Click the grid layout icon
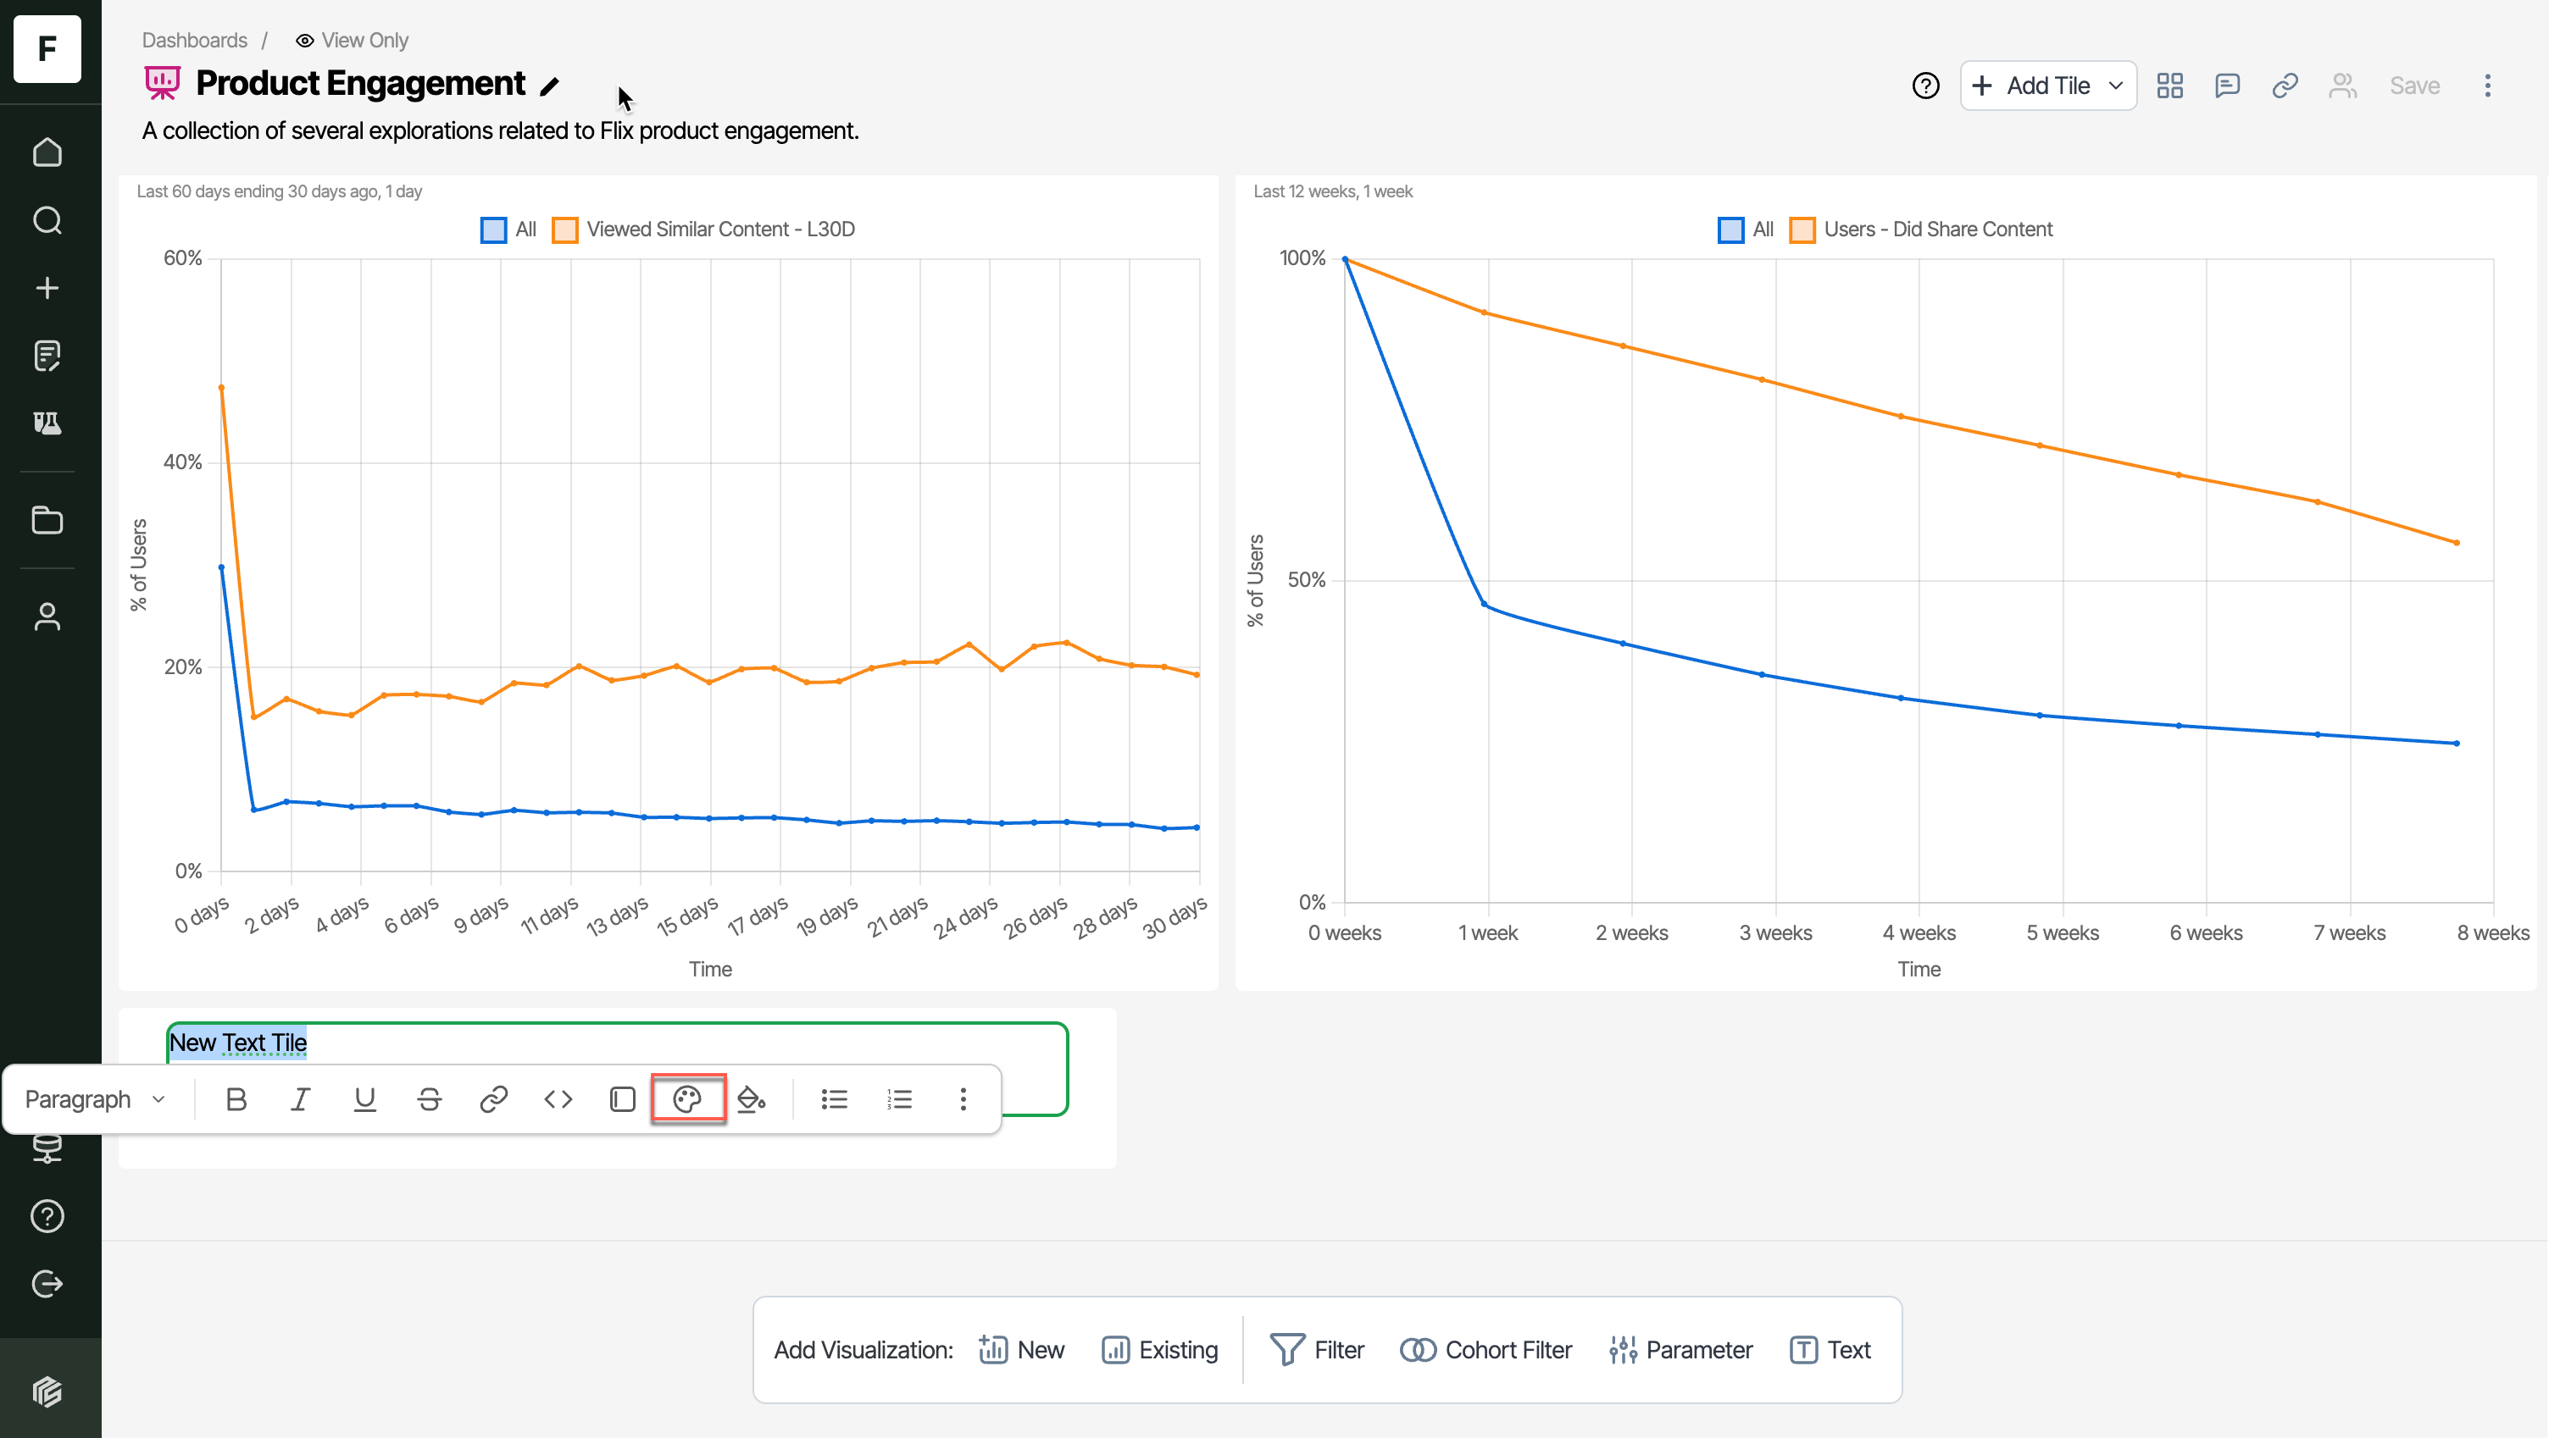Image resolution: width=2549 pixels, height=1438 pixels. click(2169, 86)
